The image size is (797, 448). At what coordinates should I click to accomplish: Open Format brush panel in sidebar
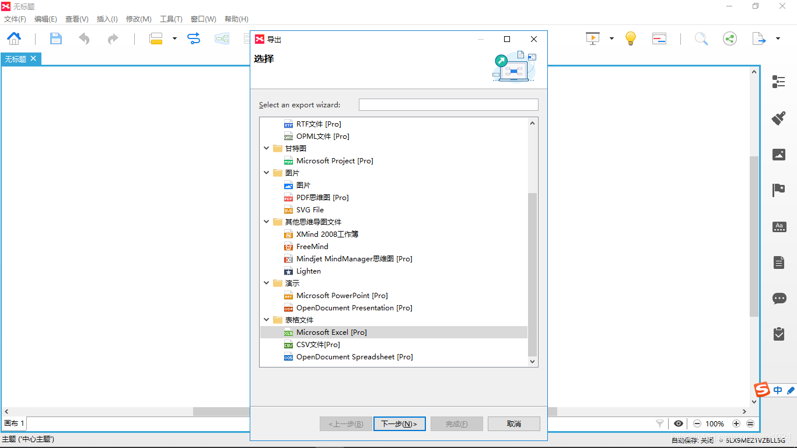779,118
